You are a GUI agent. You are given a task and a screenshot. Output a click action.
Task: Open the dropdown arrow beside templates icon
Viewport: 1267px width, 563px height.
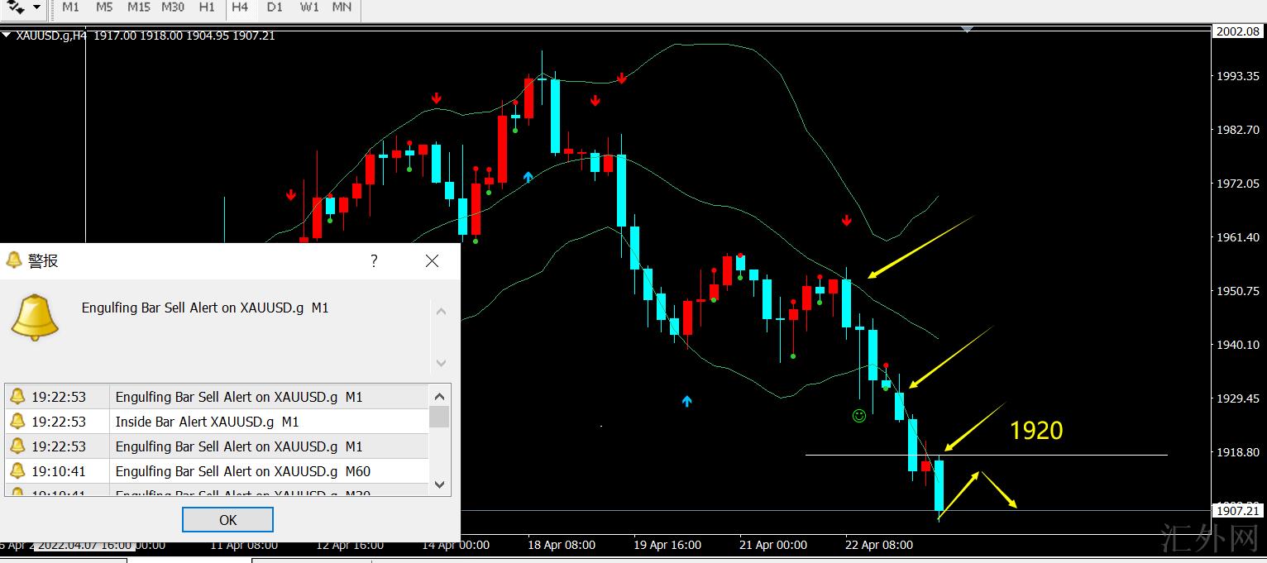coord(36,7)
